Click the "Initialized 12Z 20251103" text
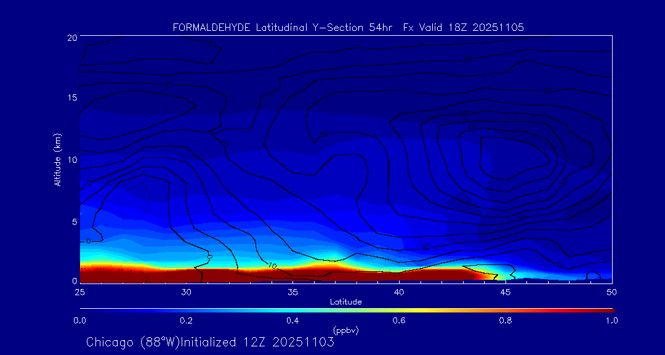The image size is (665, 355). click(257, 342)
